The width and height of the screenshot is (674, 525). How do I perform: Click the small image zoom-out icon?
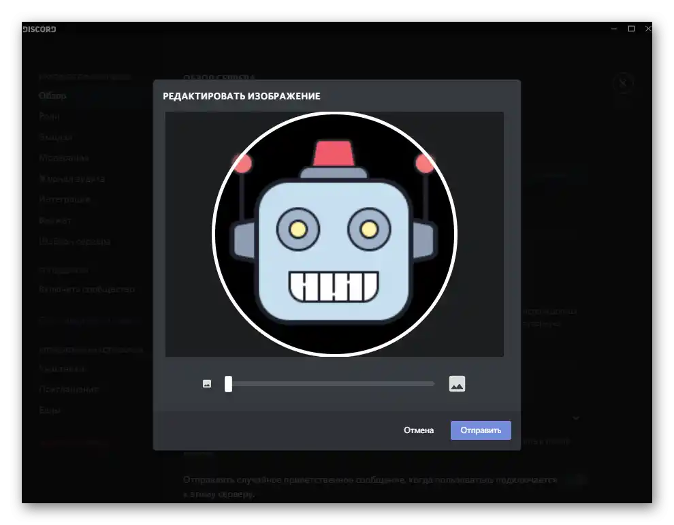[x=207, y=383]
